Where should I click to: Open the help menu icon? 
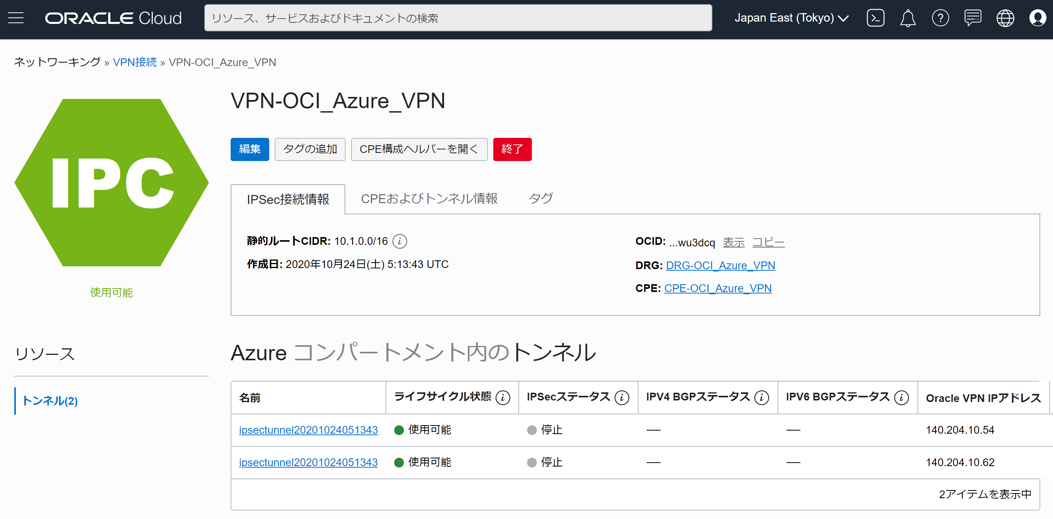(x=941, y=18)
